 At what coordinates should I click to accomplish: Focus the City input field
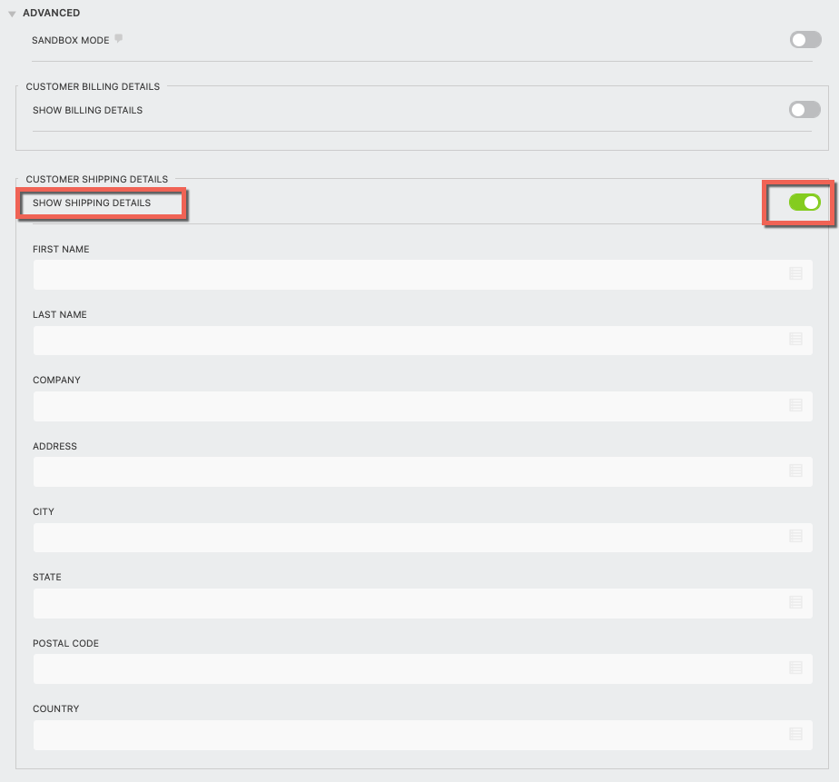[x=409, y=537]
